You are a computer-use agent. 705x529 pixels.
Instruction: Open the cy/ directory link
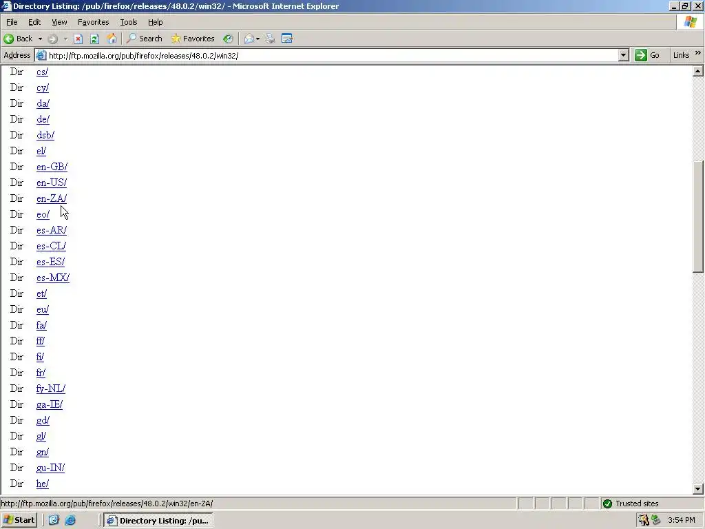[x=43, y=87]
